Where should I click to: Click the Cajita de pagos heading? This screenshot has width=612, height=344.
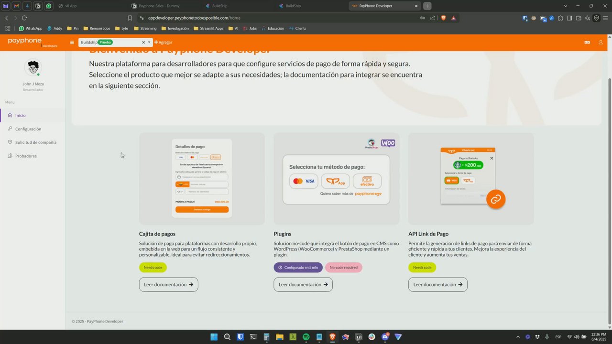pos(157,234)
